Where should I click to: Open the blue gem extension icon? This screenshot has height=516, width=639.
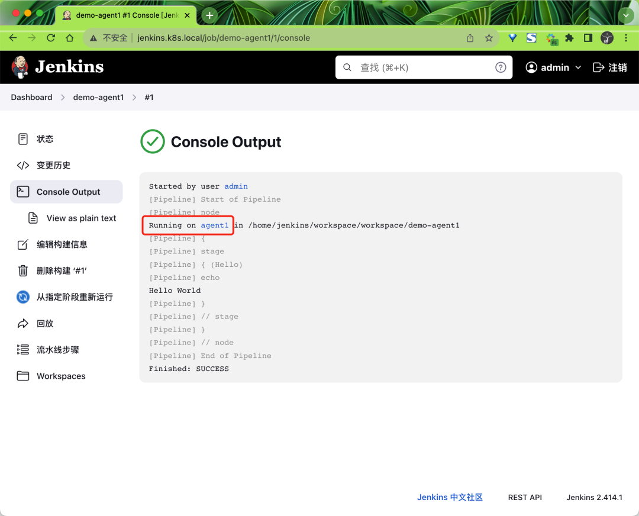512,38
